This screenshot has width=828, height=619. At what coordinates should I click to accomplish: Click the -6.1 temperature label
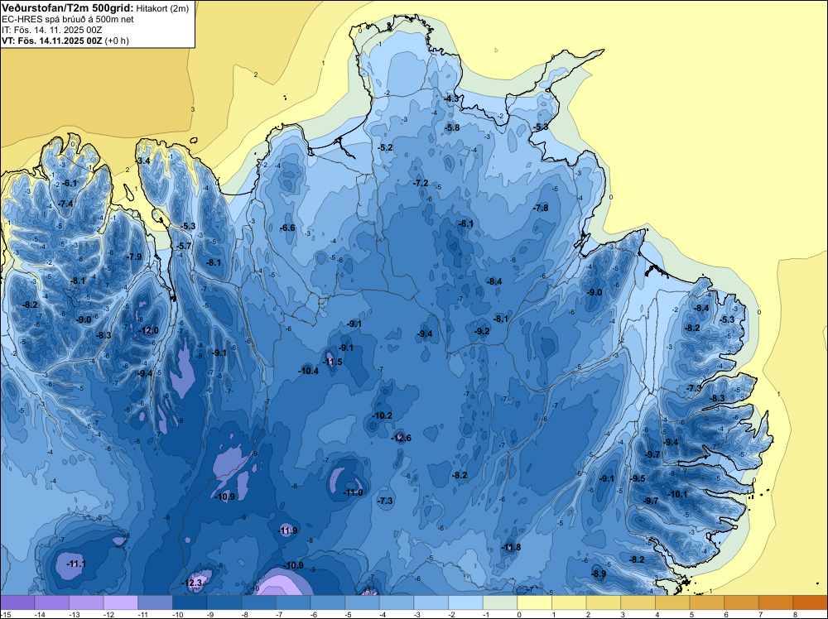click(x=70, y=183)
